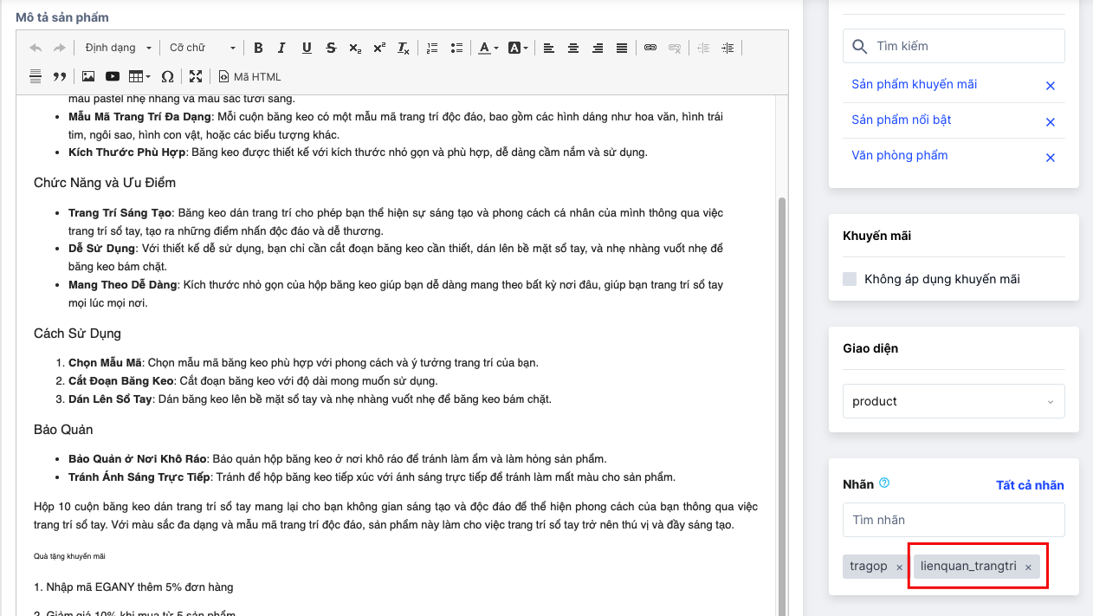Click the Tìm nhãn input field
Screen dimensions: 1093x616
tap(953, 520)
